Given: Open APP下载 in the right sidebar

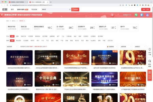Looking at the screenshot, I should pos(150,52).
